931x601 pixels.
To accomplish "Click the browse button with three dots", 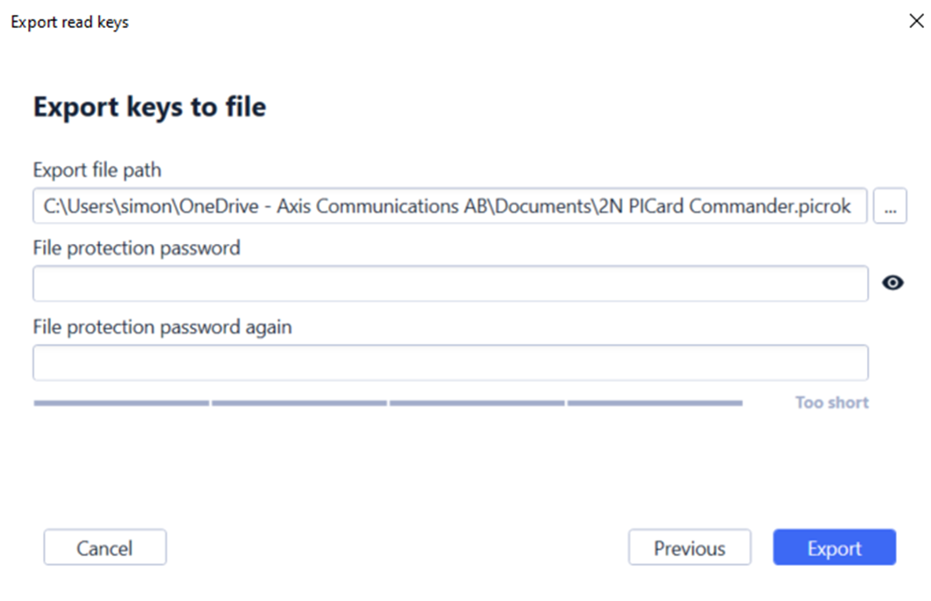I will coord(890,206).
